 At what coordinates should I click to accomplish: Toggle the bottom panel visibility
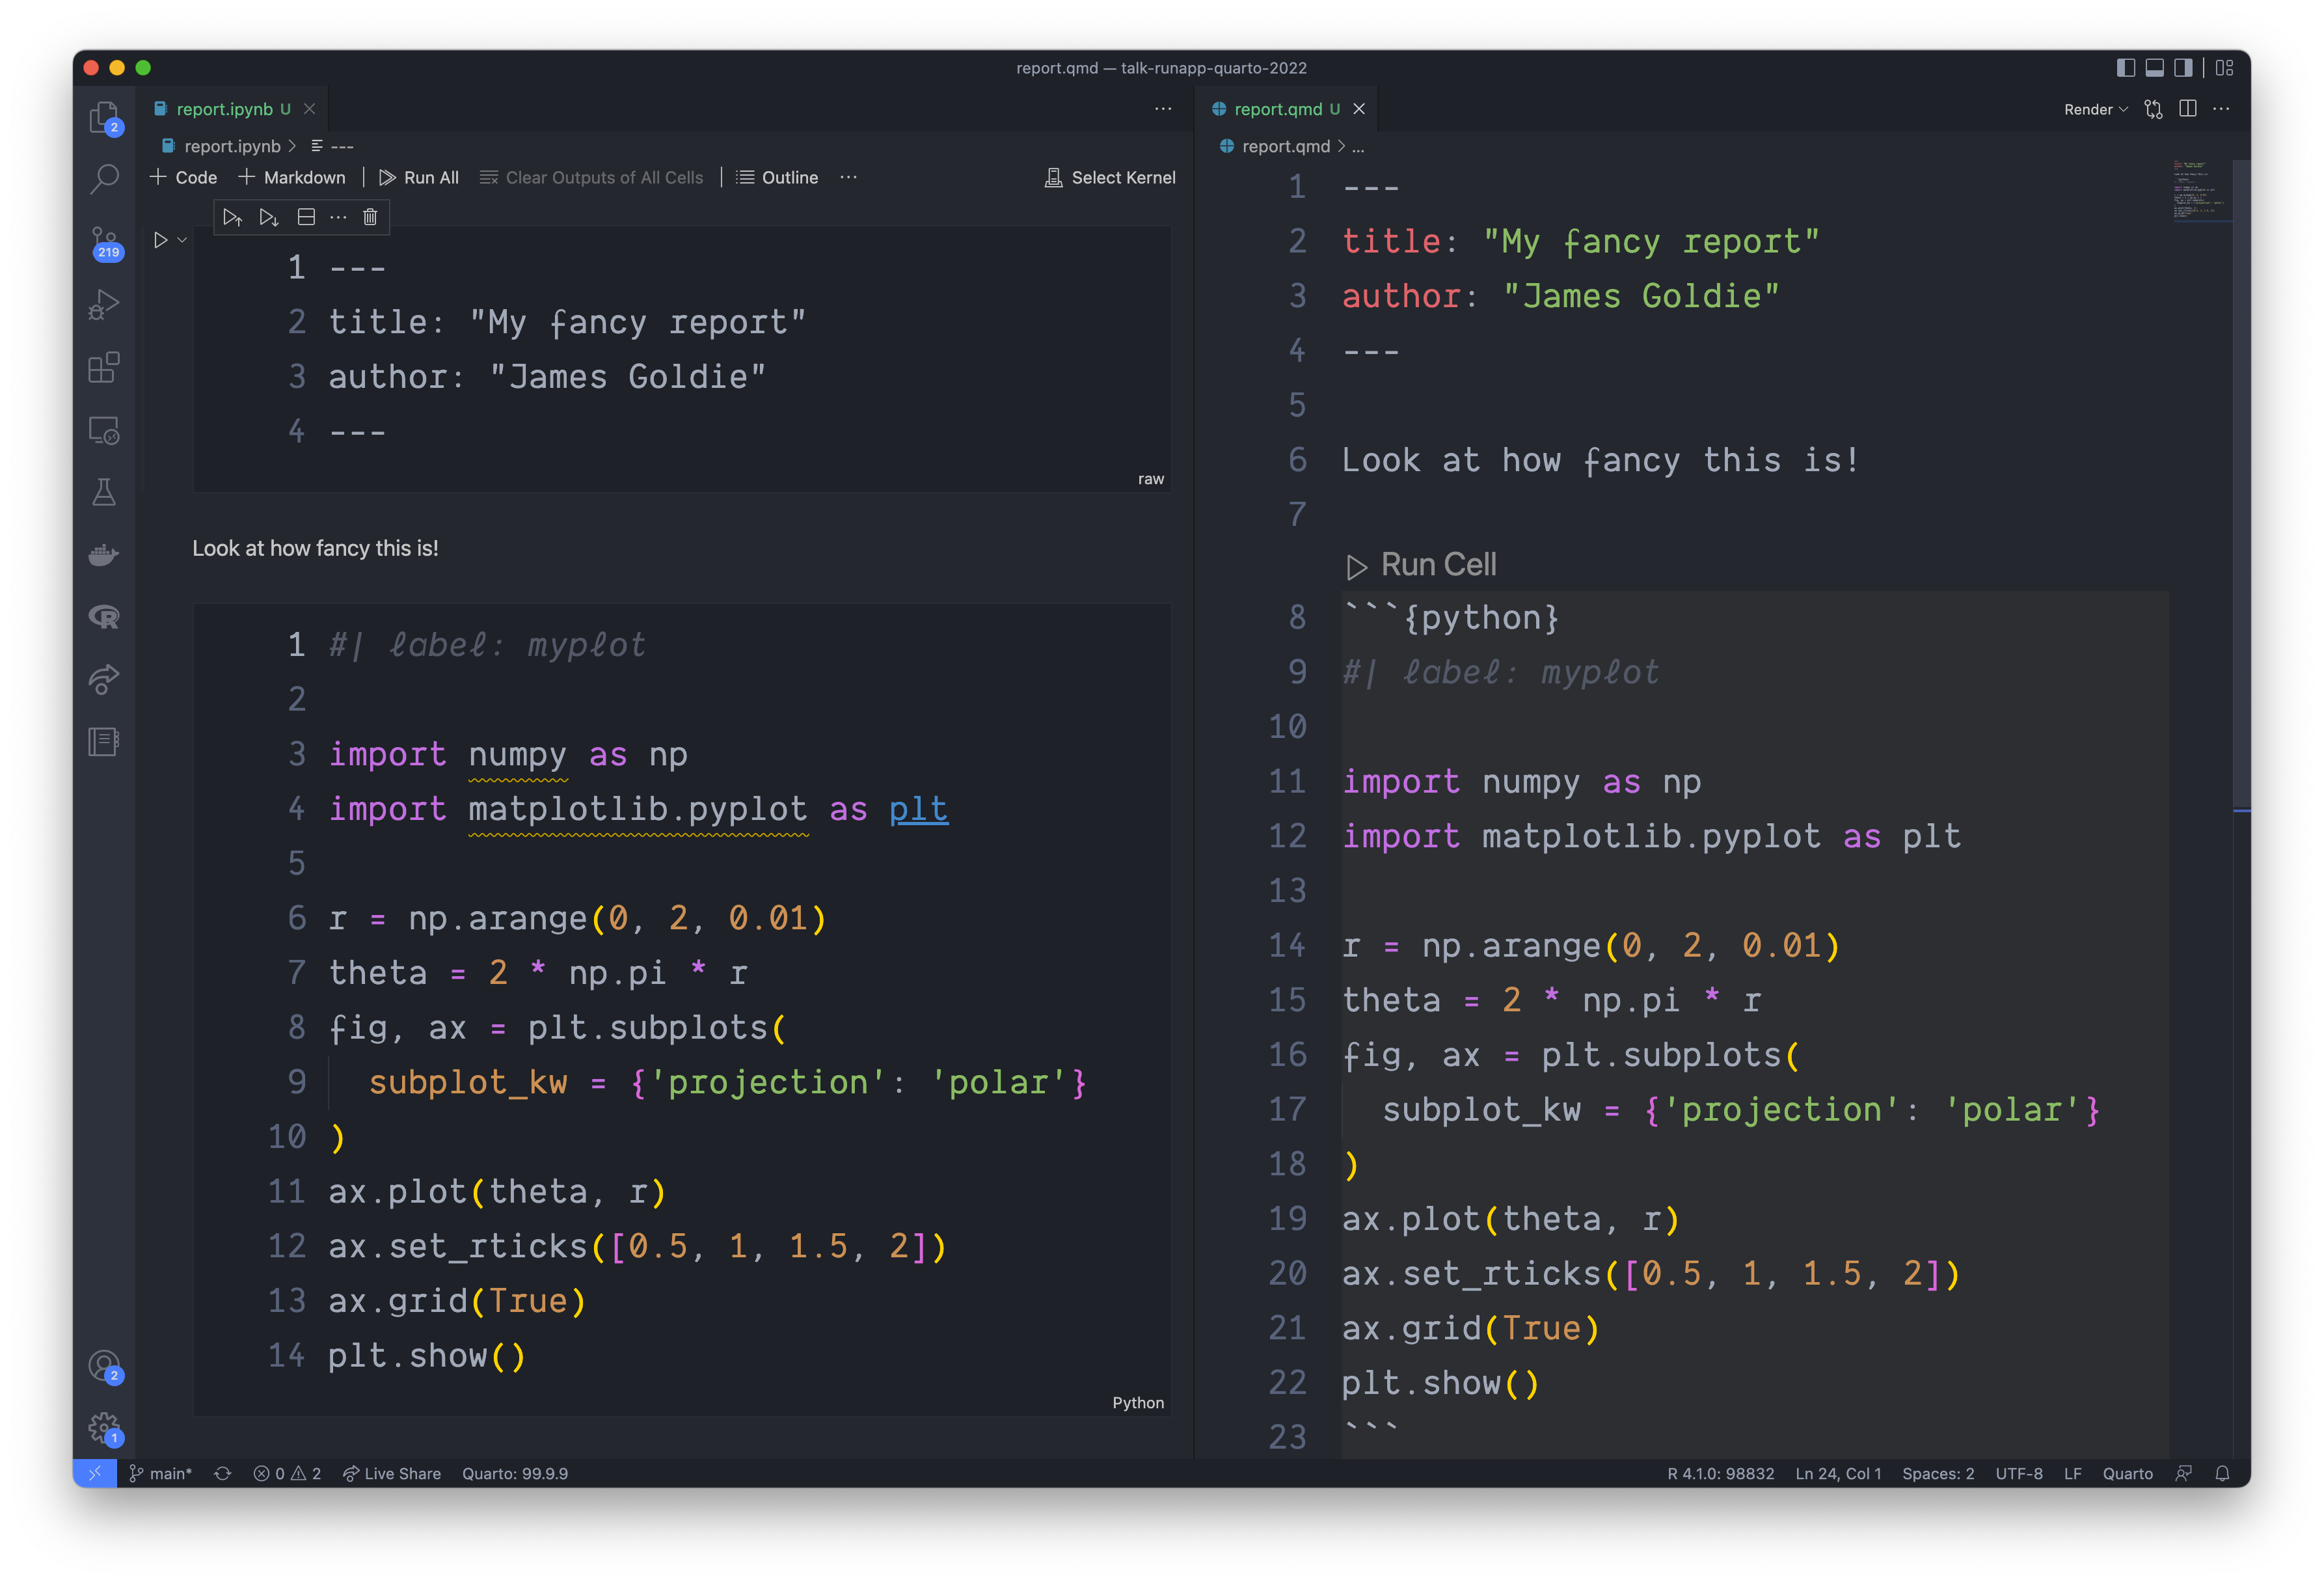[2154, 68]
